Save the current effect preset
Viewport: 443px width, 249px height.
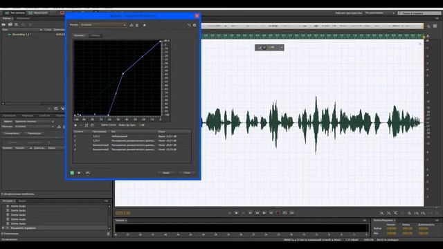tap(132, 25)
